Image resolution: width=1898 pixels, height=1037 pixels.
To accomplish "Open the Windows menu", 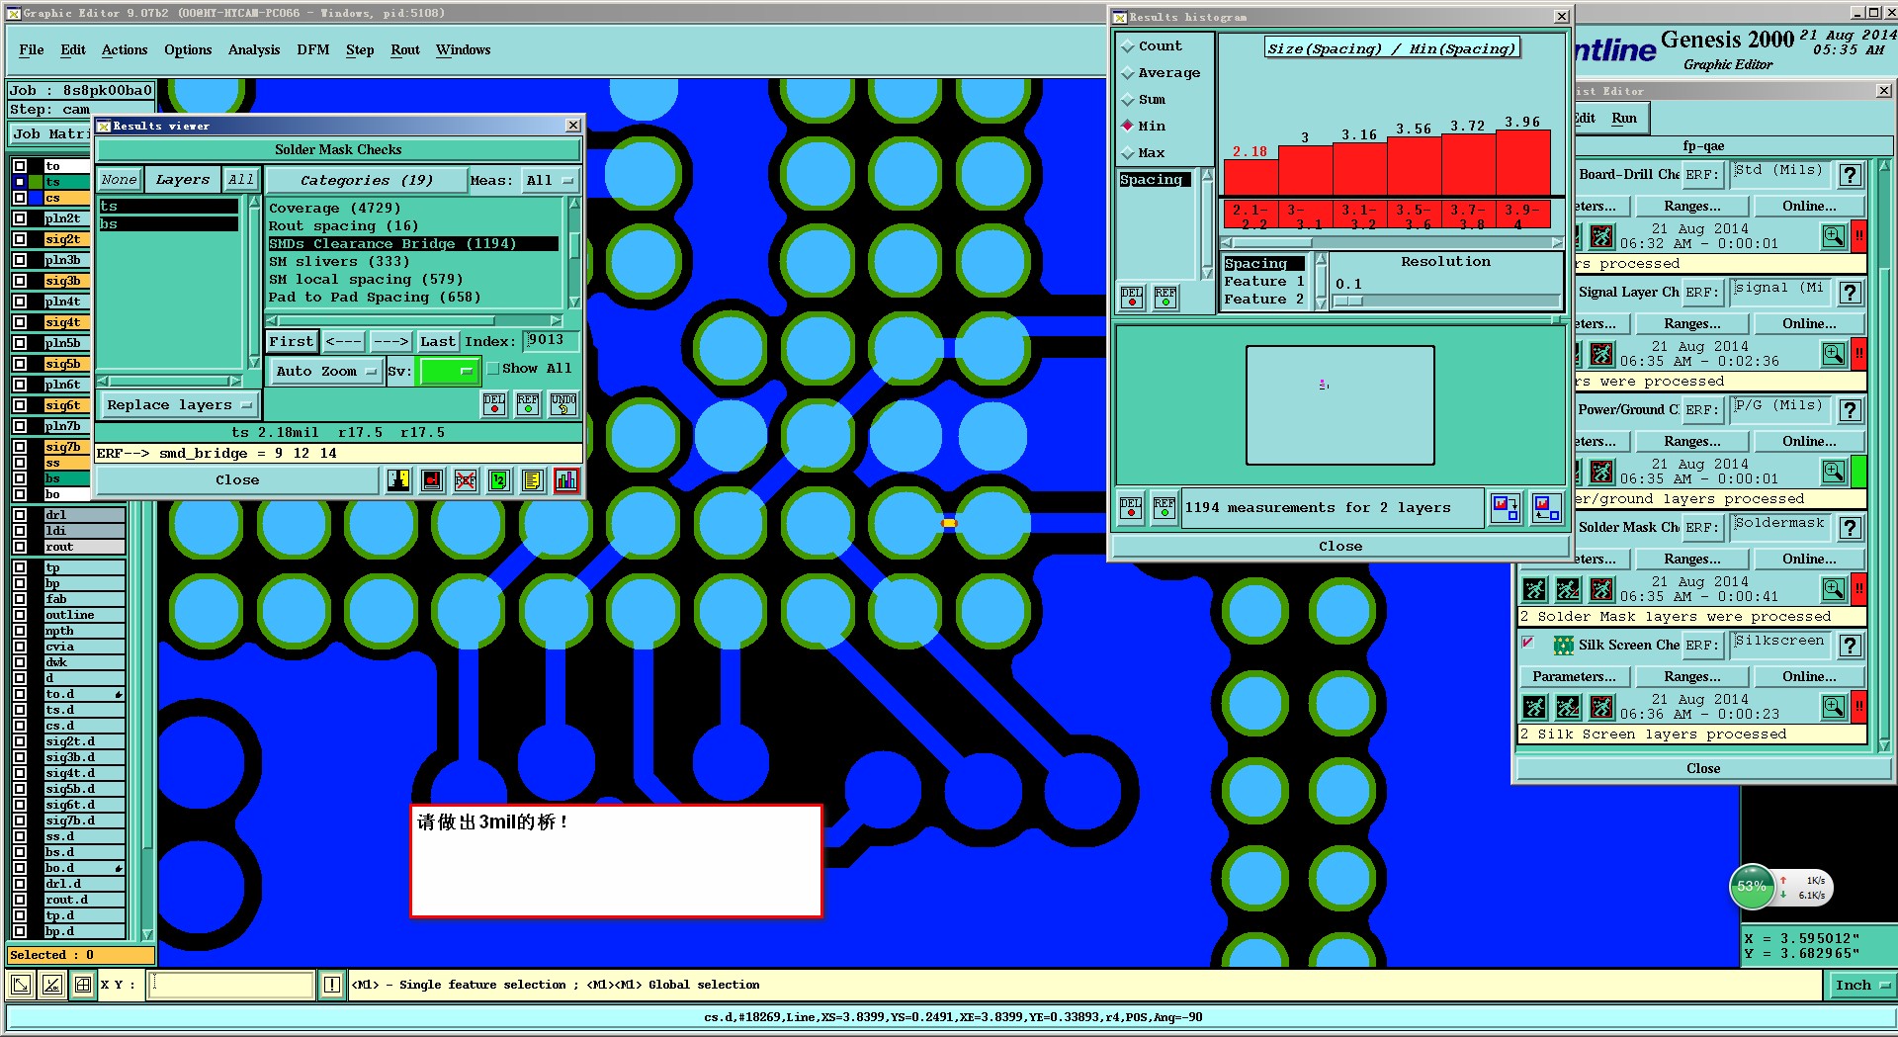I will (x=464, y=49).
